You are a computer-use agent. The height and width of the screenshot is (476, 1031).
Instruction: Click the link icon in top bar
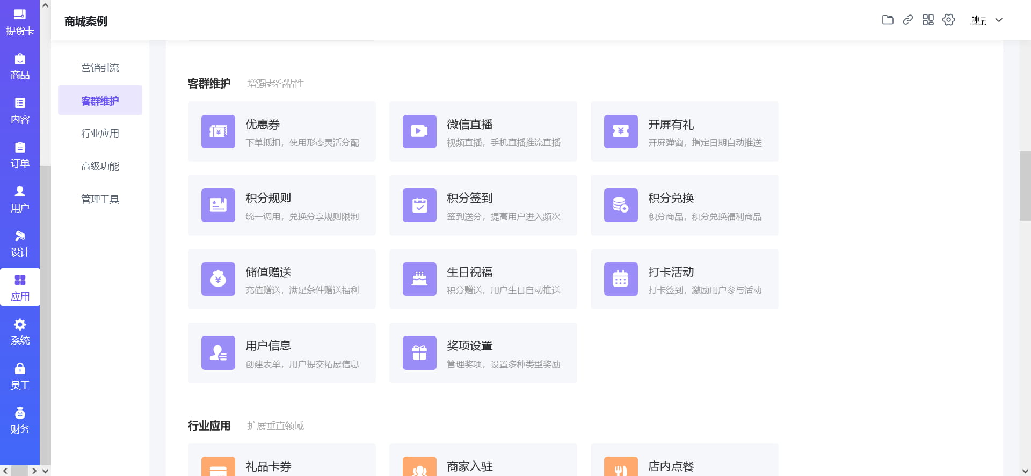coord(908,20)
